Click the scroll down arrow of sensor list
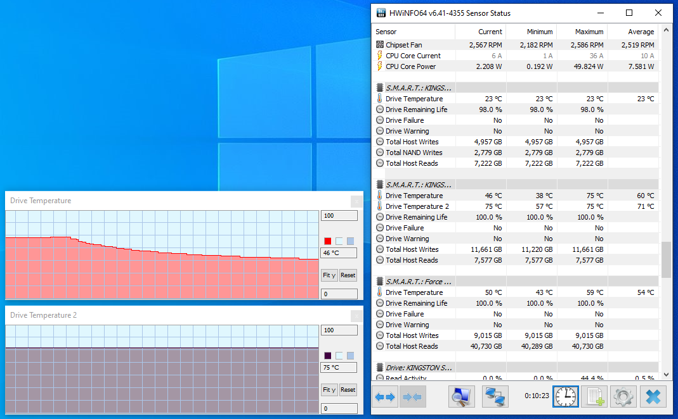The image size is (678, 419). click(666, 375)
